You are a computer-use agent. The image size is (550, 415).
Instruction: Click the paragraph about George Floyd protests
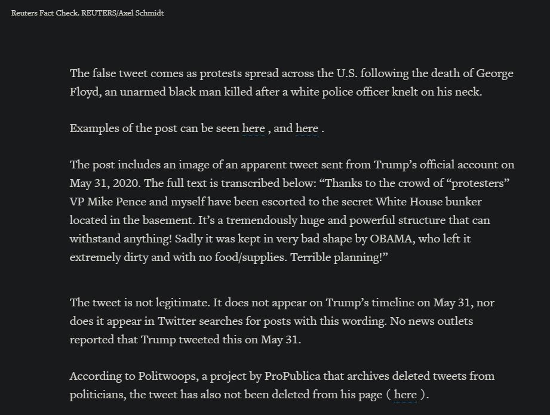point(291,82)
